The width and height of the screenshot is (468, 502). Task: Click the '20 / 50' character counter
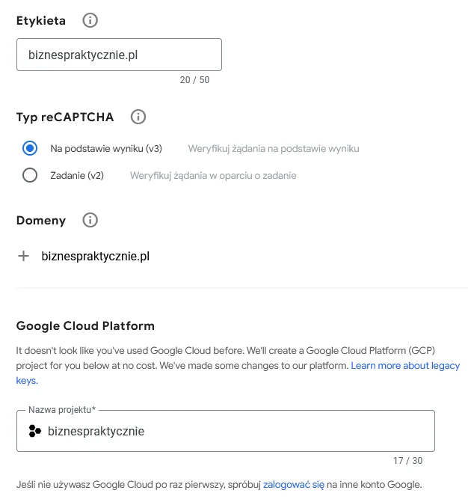194,80
